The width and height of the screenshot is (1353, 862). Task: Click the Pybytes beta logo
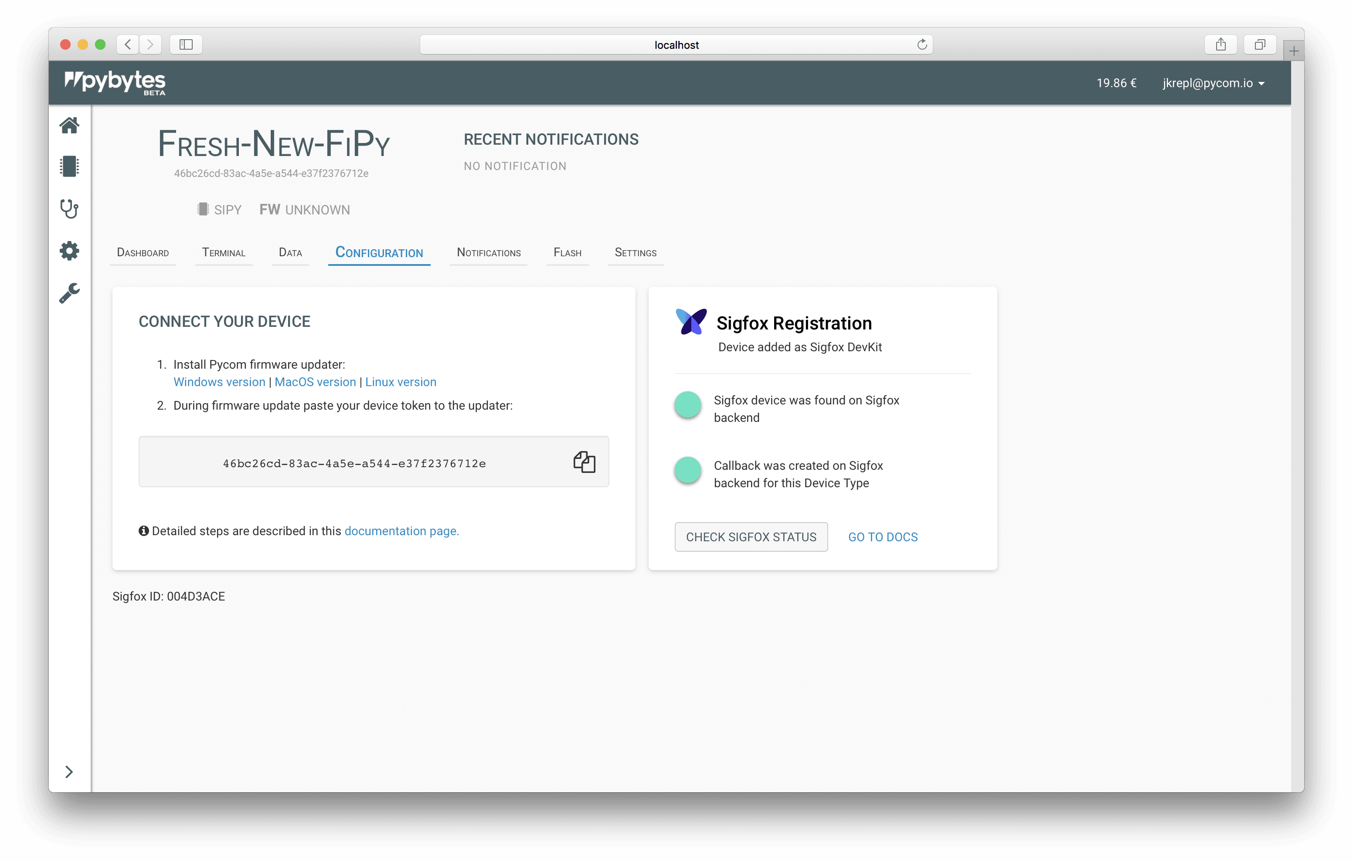point(115,83)
